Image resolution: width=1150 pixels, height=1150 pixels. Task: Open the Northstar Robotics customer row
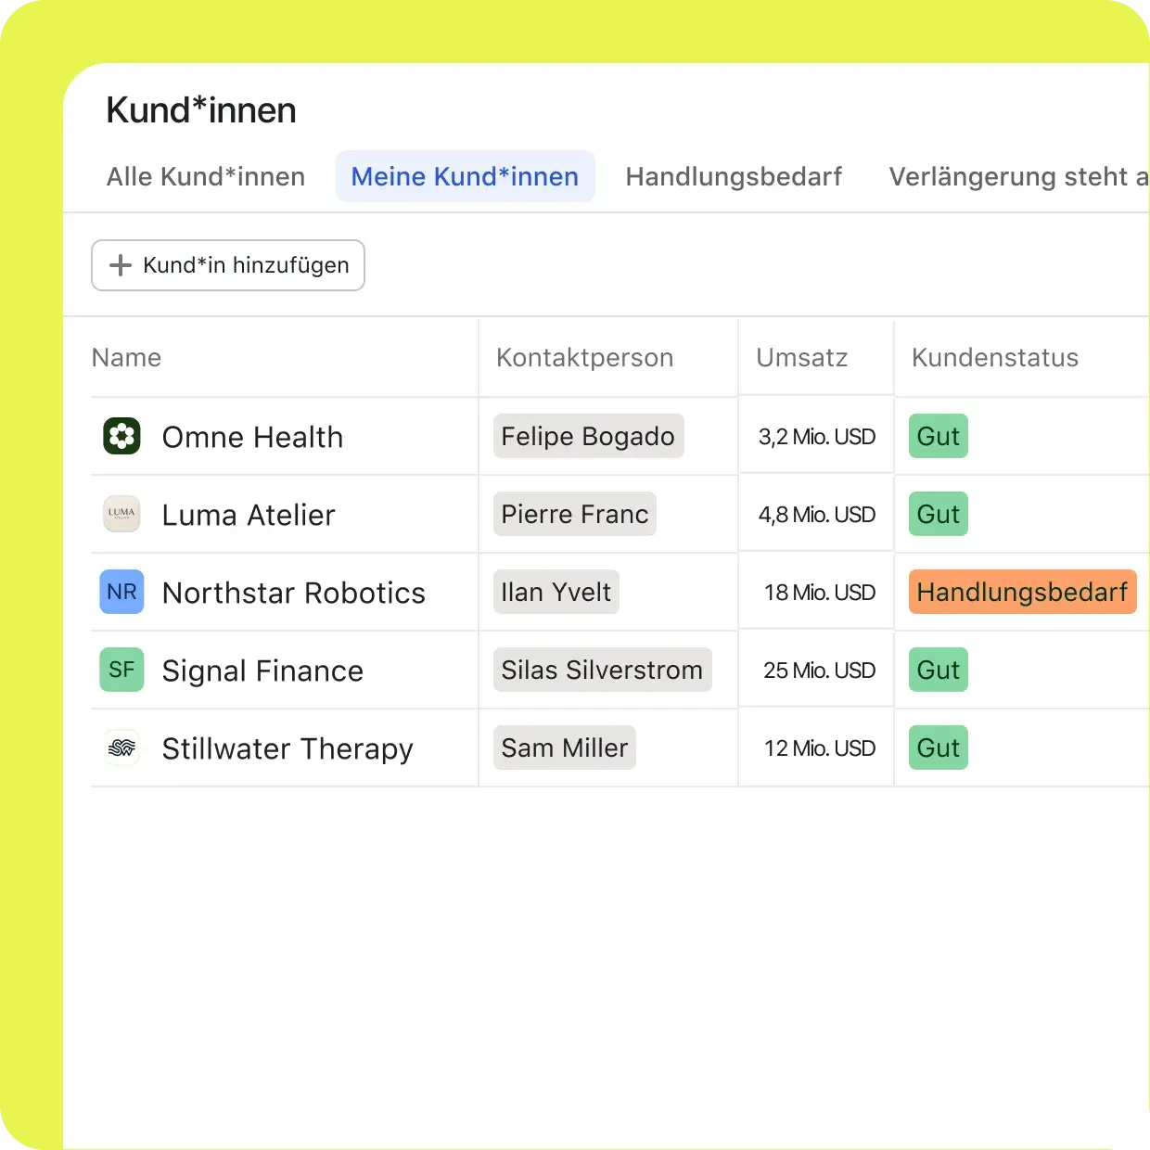point(620,592)
